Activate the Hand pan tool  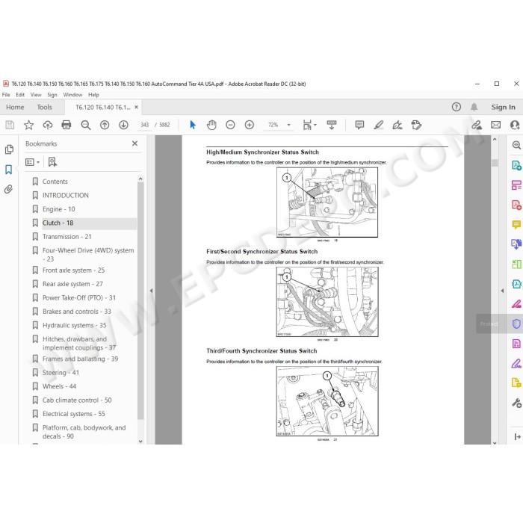211,125
